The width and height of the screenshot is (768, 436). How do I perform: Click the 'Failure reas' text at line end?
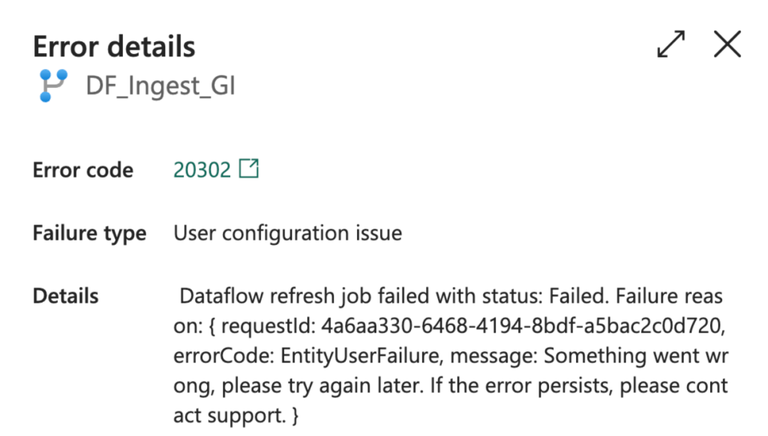tap(669, 296)
